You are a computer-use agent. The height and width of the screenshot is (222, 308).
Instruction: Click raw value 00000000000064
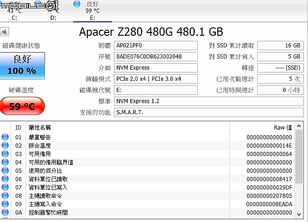269,154
